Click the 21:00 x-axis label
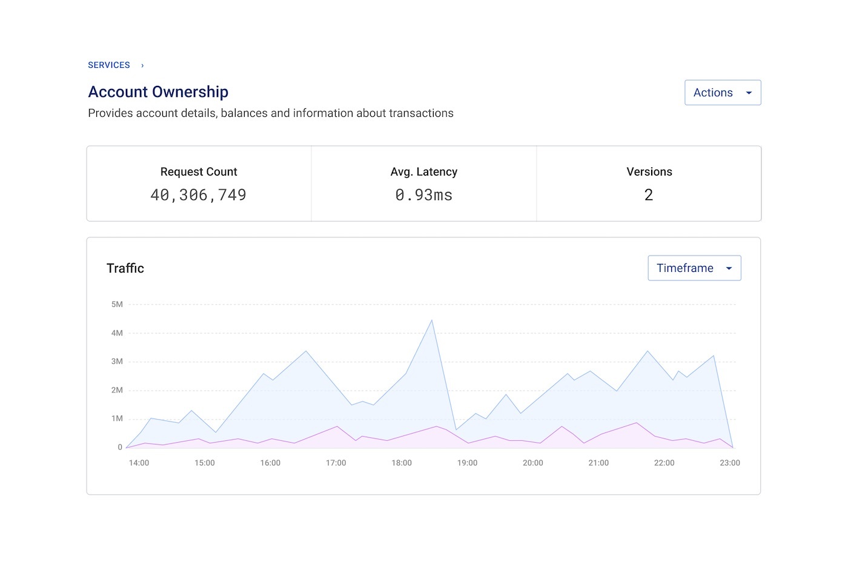848x585 pixels. 598,463
